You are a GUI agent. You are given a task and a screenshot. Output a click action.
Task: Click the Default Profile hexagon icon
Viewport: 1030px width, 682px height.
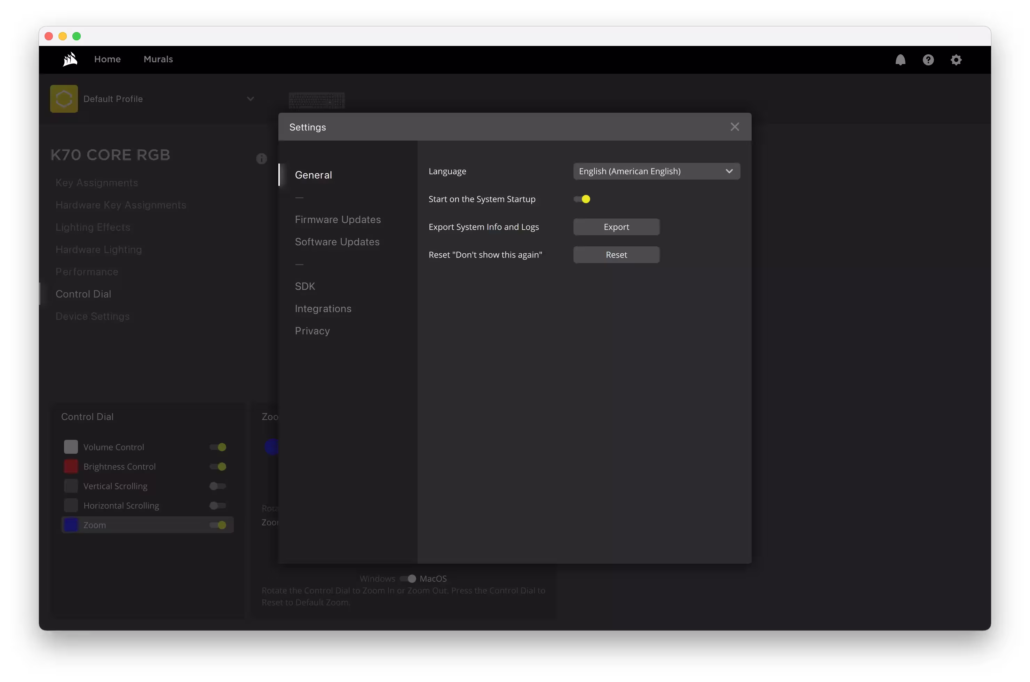(64, 99)
